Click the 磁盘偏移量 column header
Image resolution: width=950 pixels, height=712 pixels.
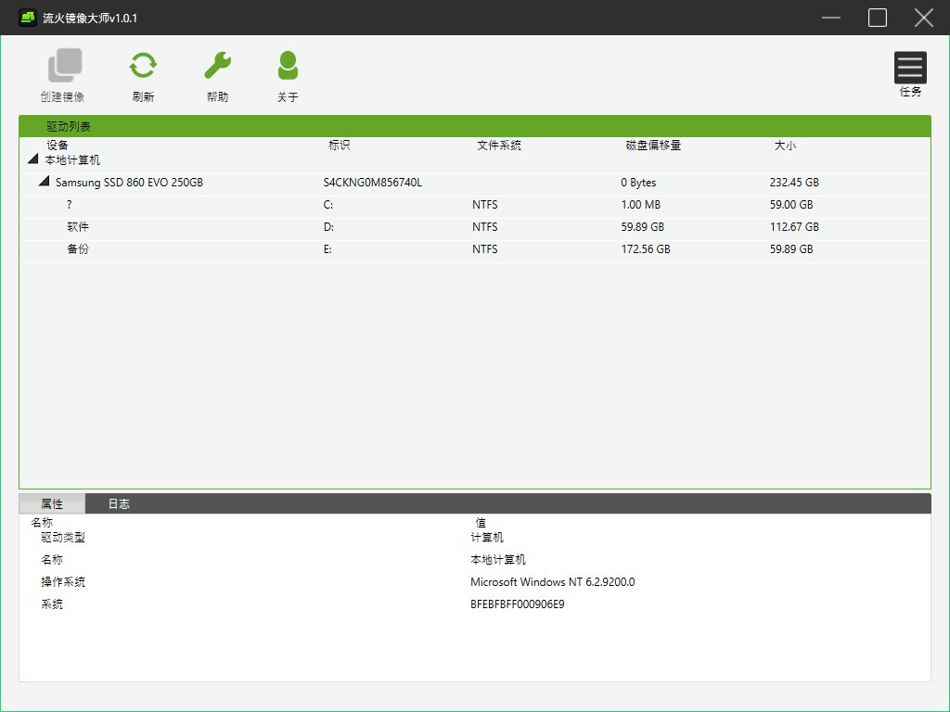654,146
